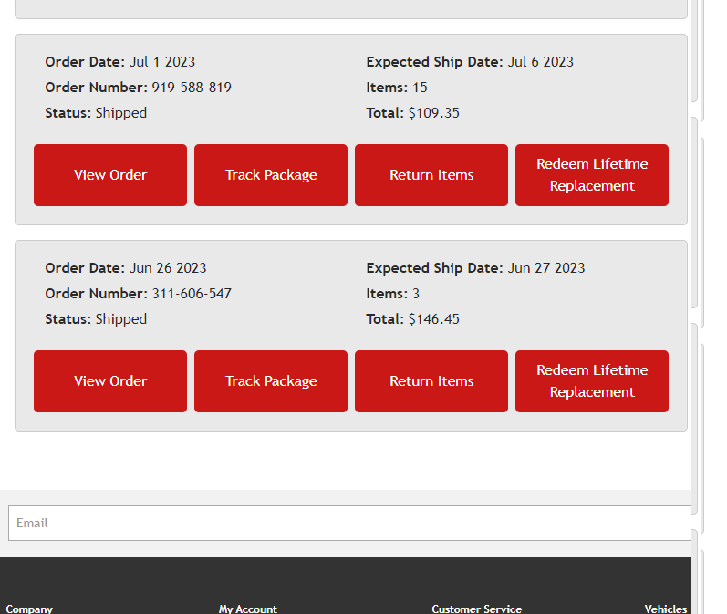This screenshot has width=727, height=614.
Task: Select the Customer Service footer heading
Action: pos(477,609)
